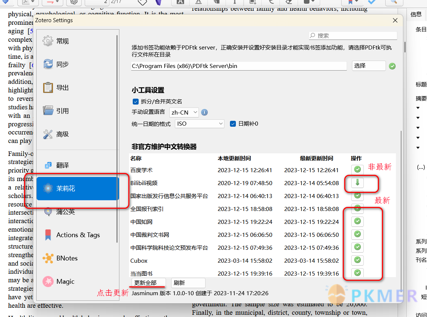Select the 茉莉花 (Jasminum) settings pane

click(x=78, y=188)
